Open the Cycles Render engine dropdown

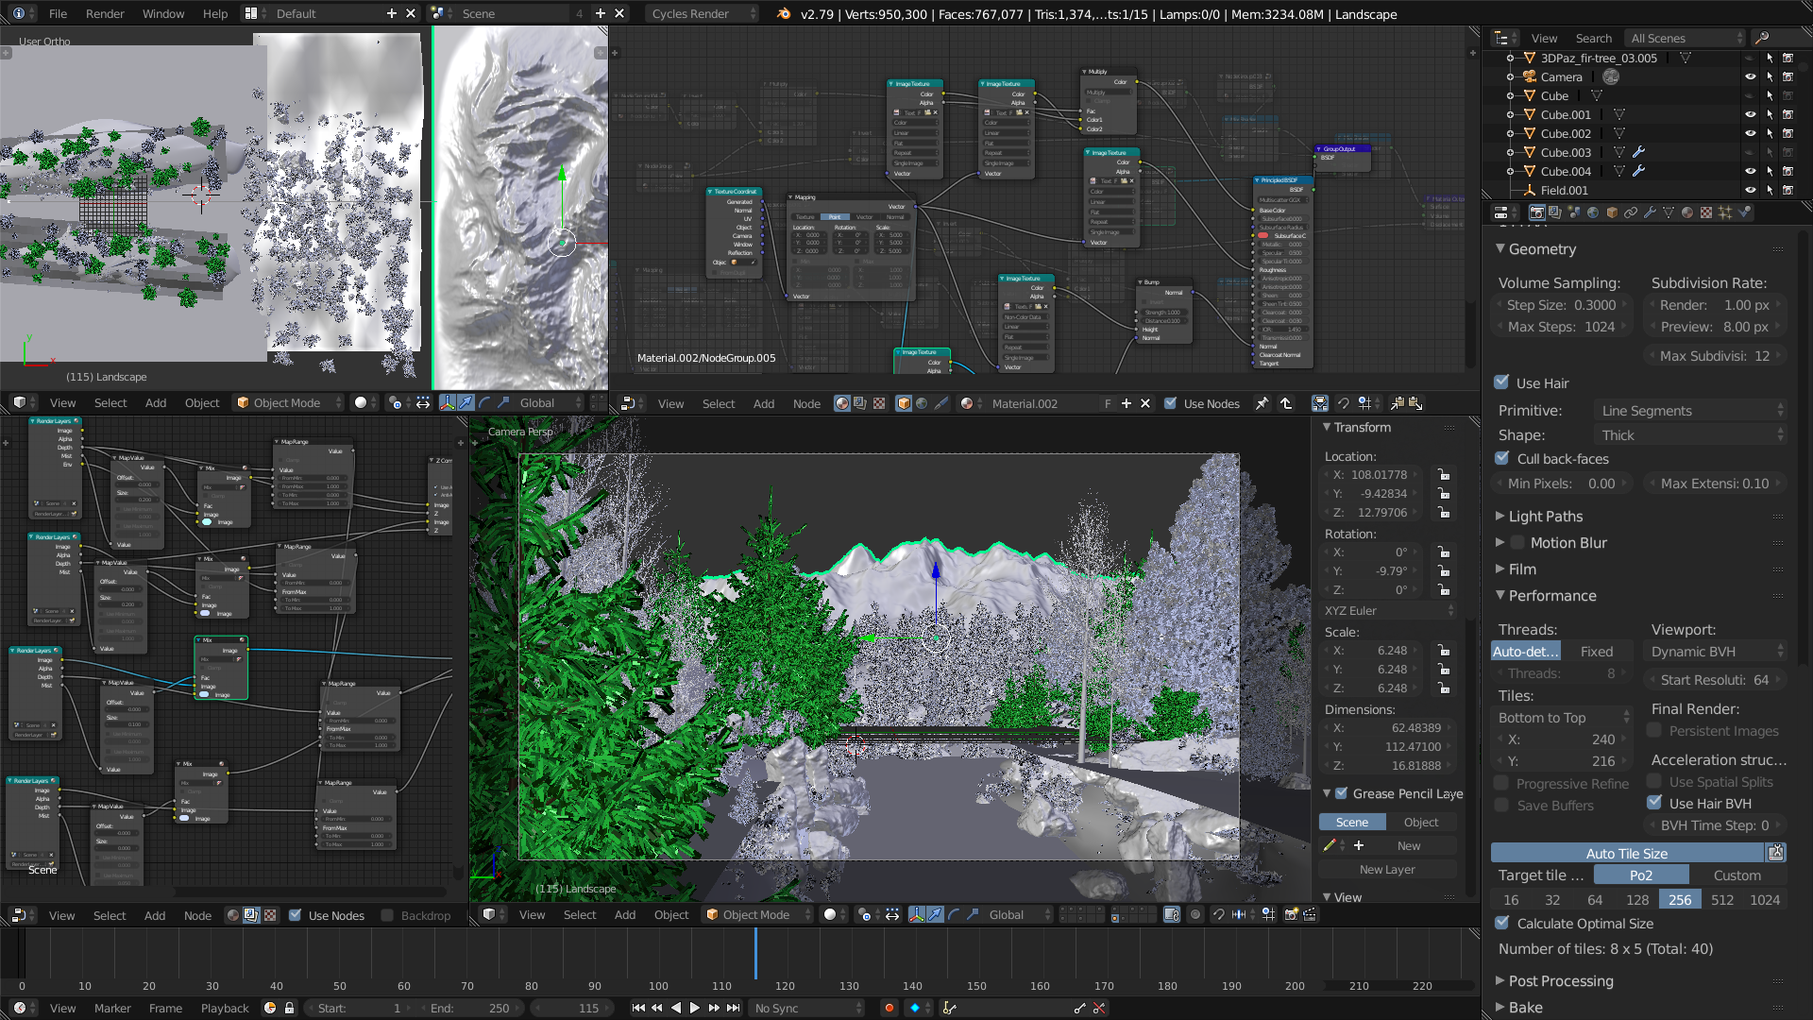(x=702, y=14)
